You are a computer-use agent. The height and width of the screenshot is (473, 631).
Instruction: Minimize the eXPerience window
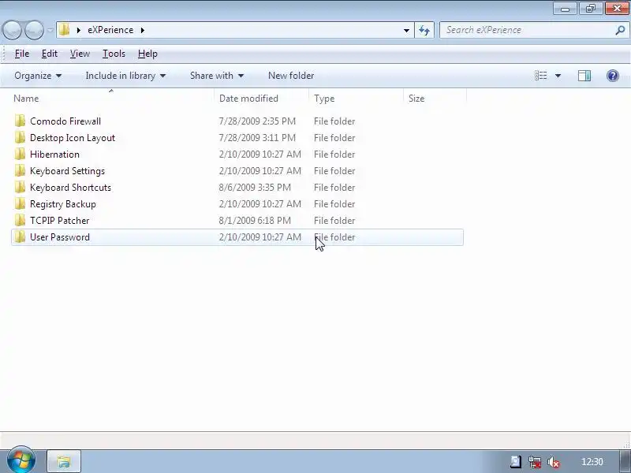565,9
